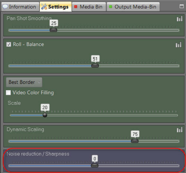Click red square icon on Media Bin tab
Screen dimensions: 186x173
[x=76, y=7]
